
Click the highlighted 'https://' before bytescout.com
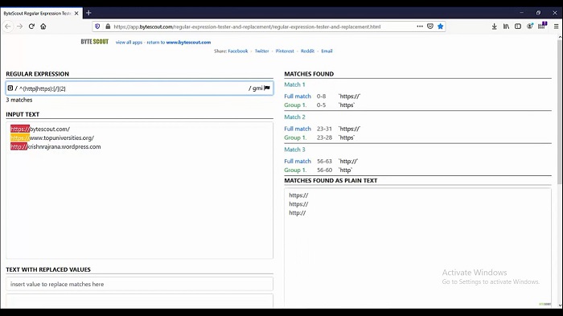[20, 129]
